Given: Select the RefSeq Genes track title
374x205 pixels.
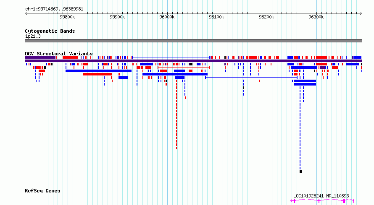Looking at the screenshot, I should tap(42, 191).
